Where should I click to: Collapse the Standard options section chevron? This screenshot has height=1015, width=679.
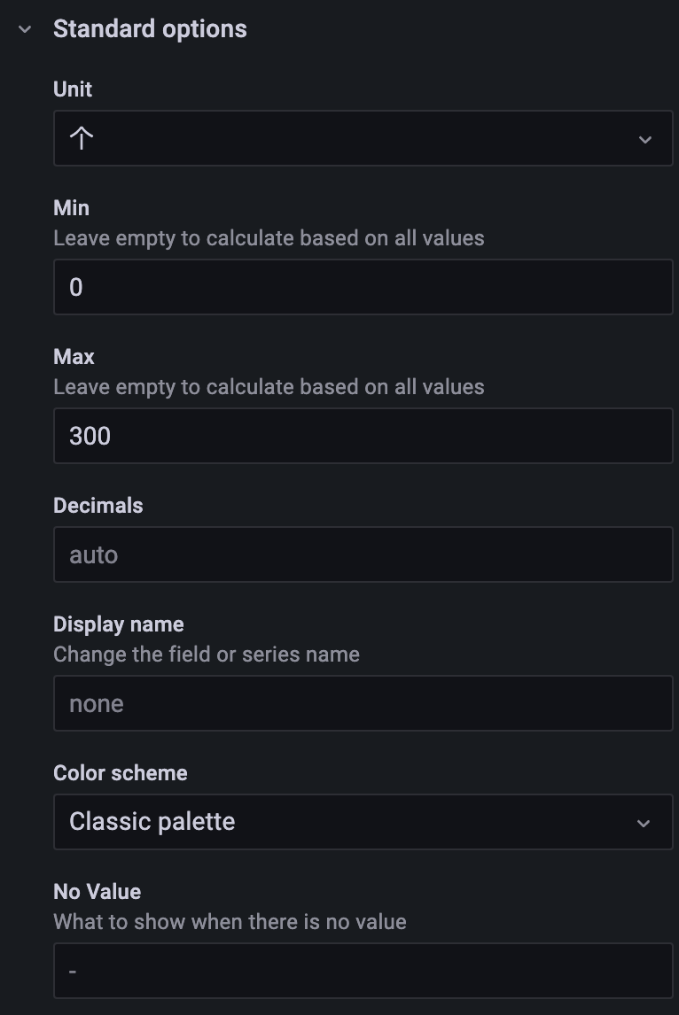point(25,29)
